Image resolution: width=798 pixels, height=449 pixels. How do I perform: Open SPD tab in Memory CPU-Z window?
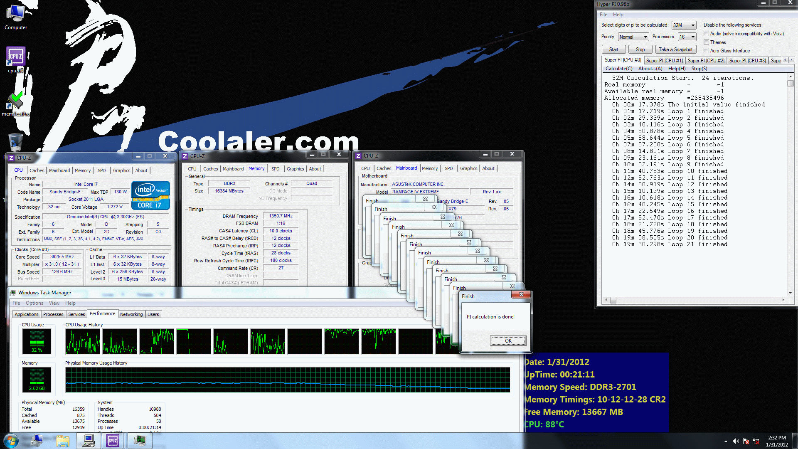275,169
